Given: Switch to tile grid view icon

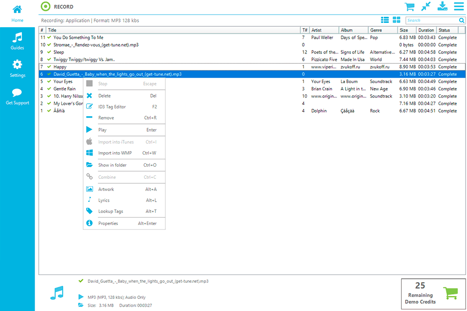Looking at the screenshot, I should [x=396, y=20].
